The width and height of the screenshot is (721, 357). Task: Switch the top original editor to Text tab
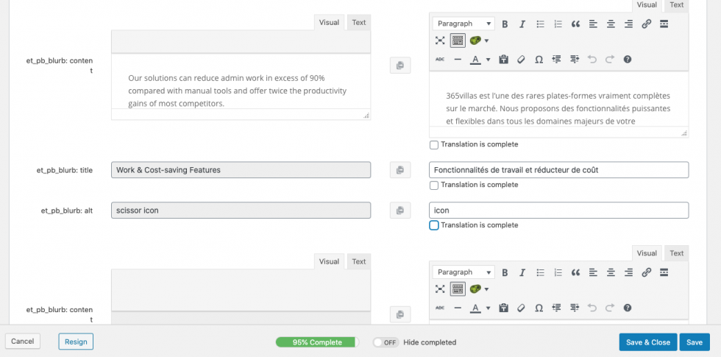[358, 22]
